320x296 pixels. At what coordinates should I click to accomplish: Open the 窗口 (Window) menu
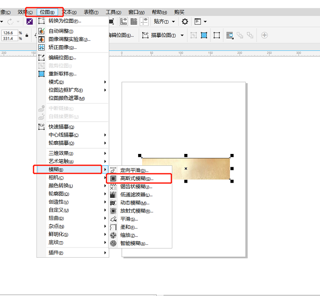pos(136,12)
